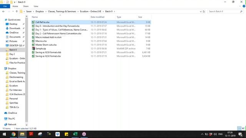Switch to large icons view layout
246x138 pixels.
[x=243, y=128]
